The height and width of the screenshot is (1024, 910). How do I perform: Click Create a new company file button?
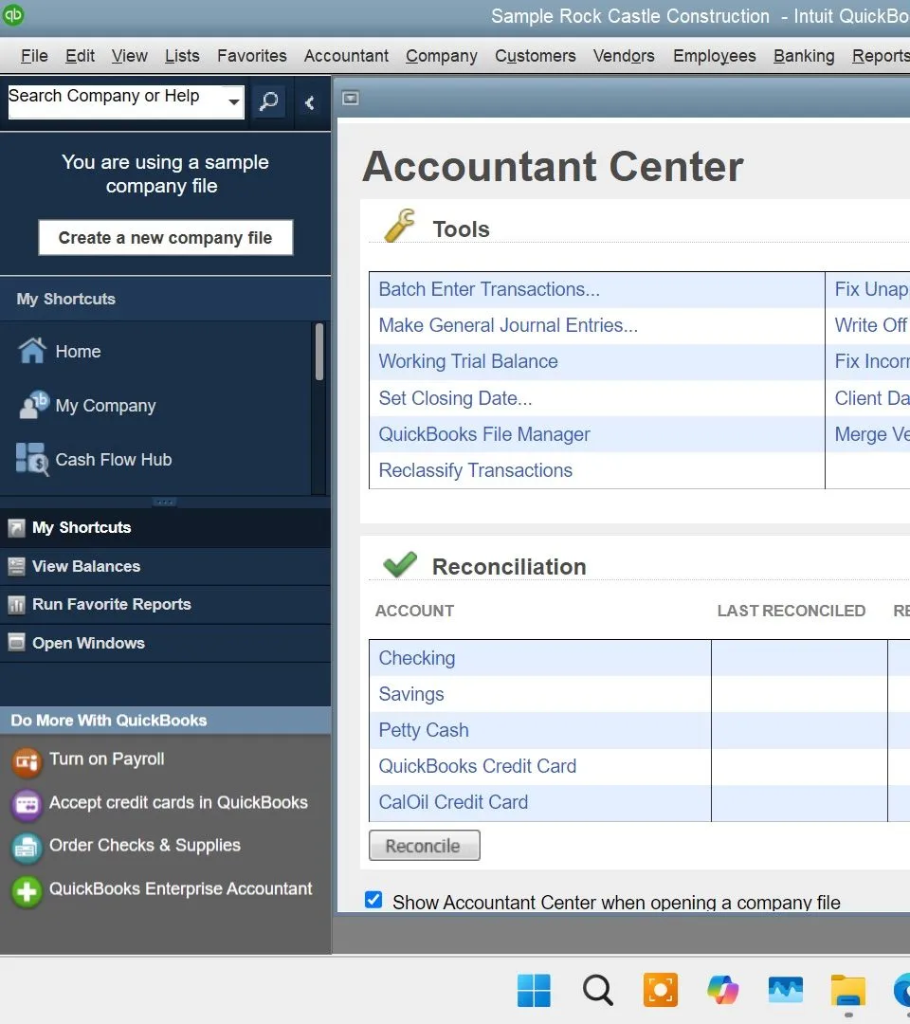(165, 238)
